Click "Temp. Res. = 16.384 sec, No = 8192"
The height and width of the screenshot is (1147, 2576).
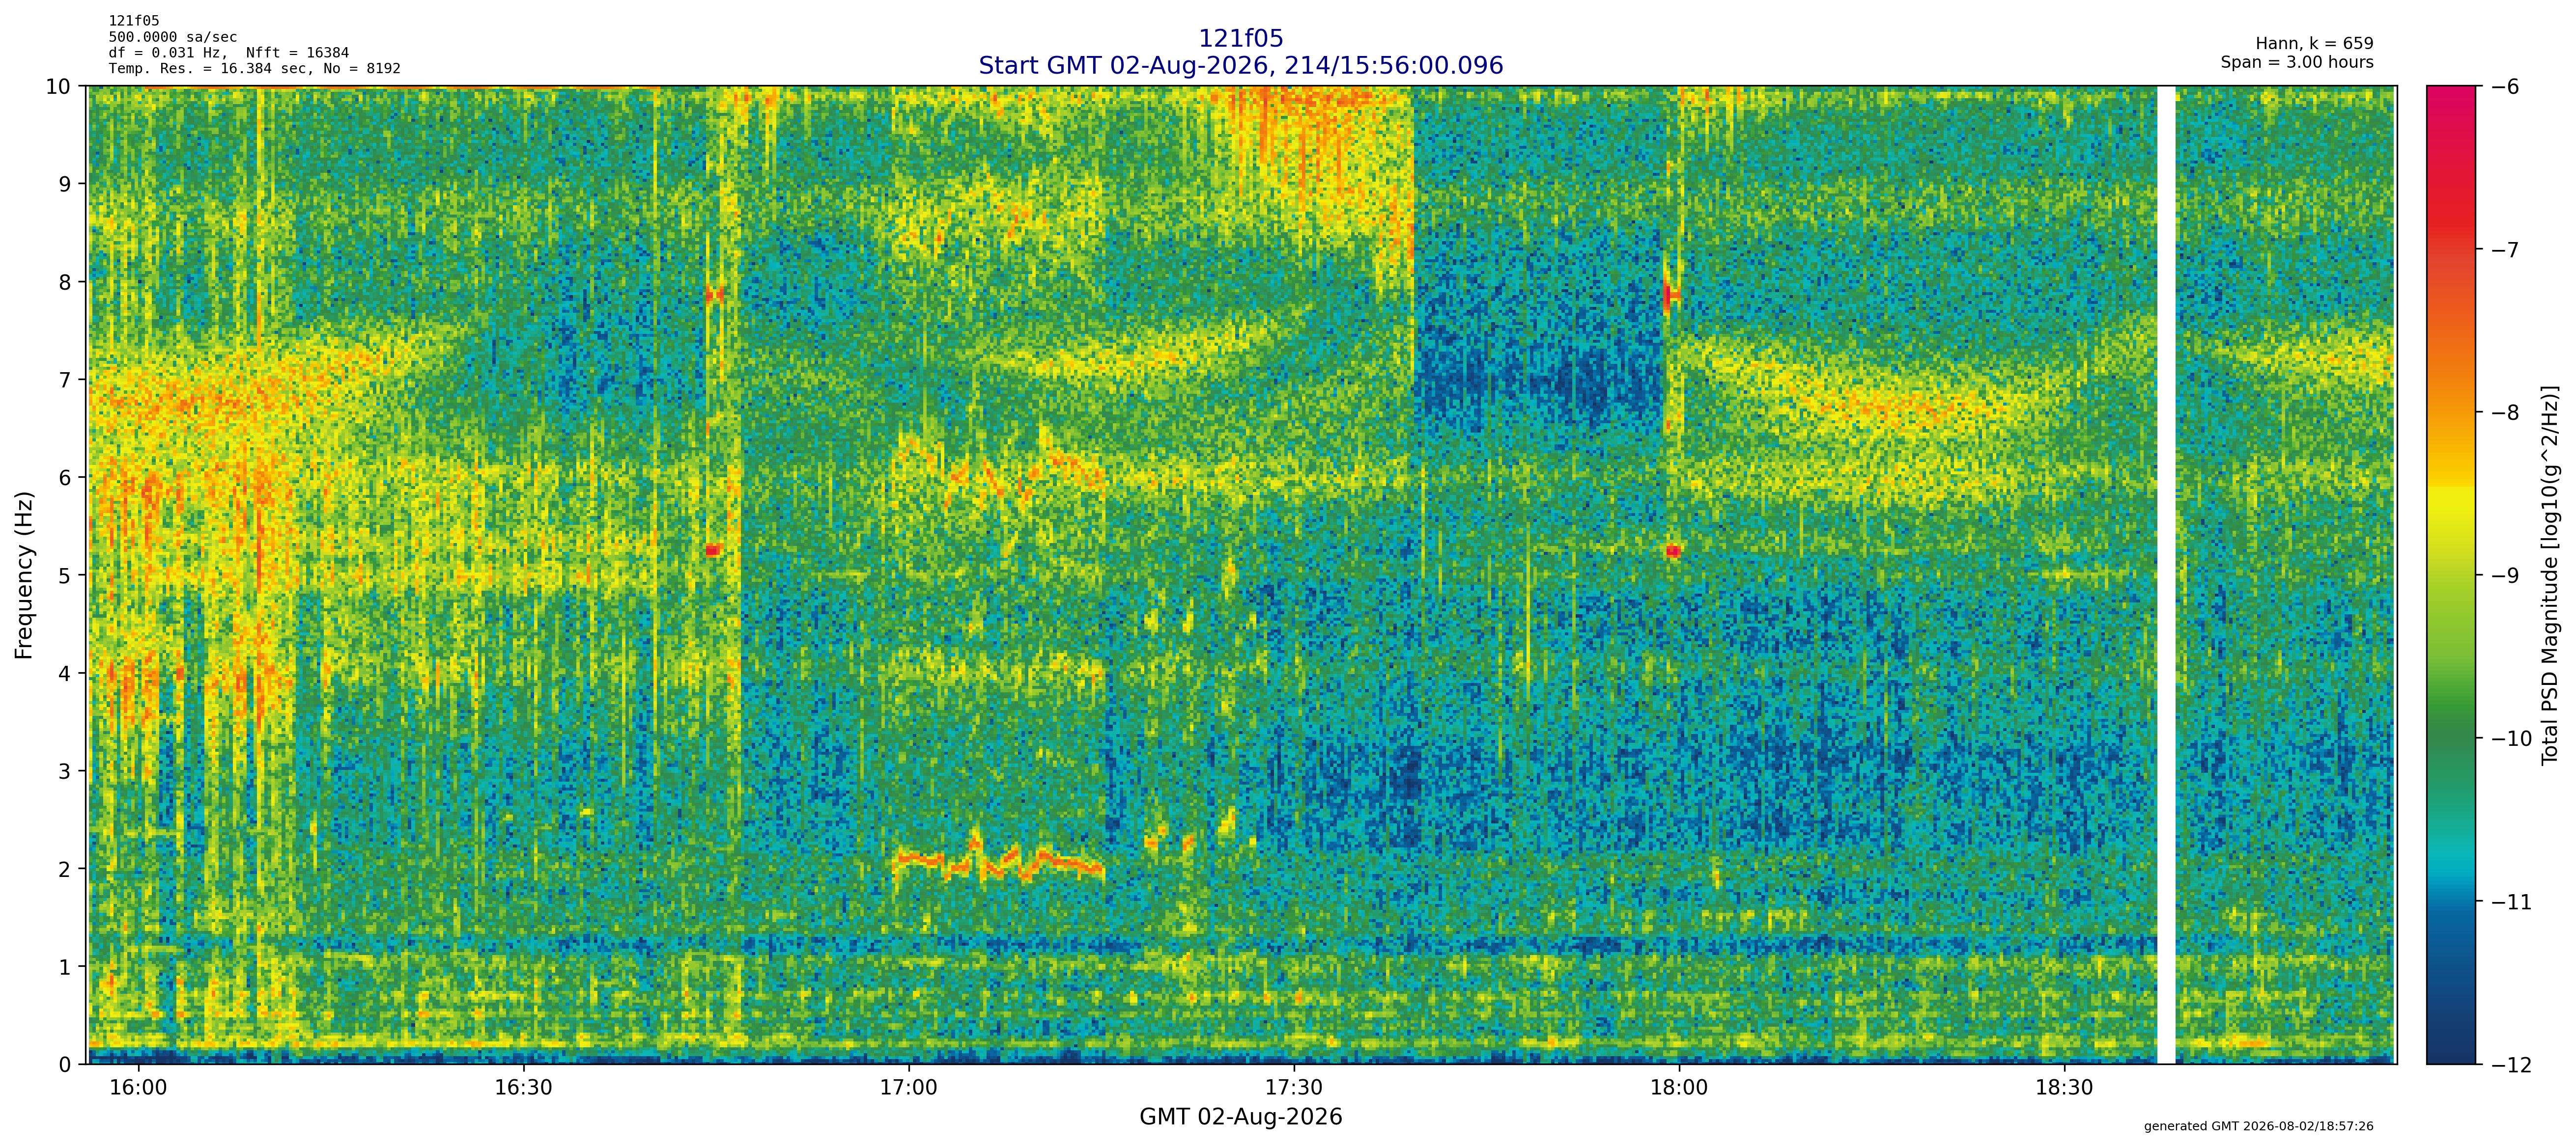[x=255, y=69]
